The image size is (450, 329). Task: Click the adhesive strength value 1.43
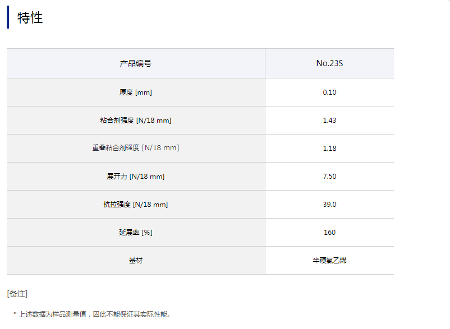point(329,121)
